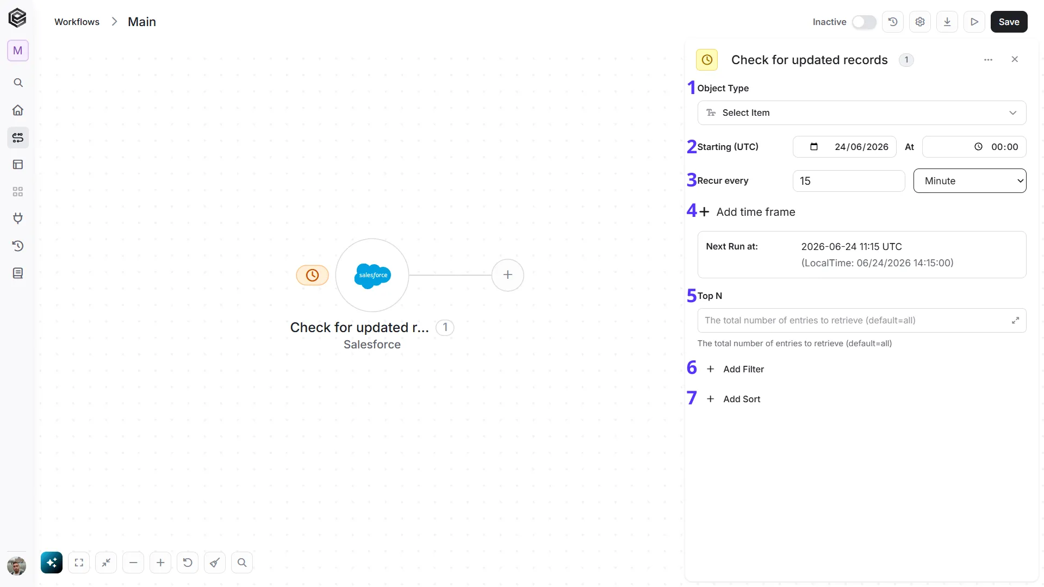Expand the Top N field editor
The image size is (1044, 587).
point(1015,321)
